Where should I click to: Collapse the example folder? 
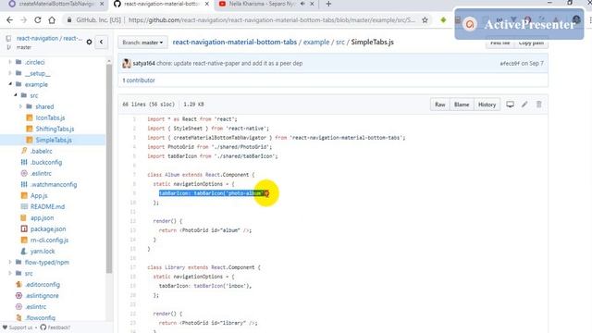click(10, 84)
